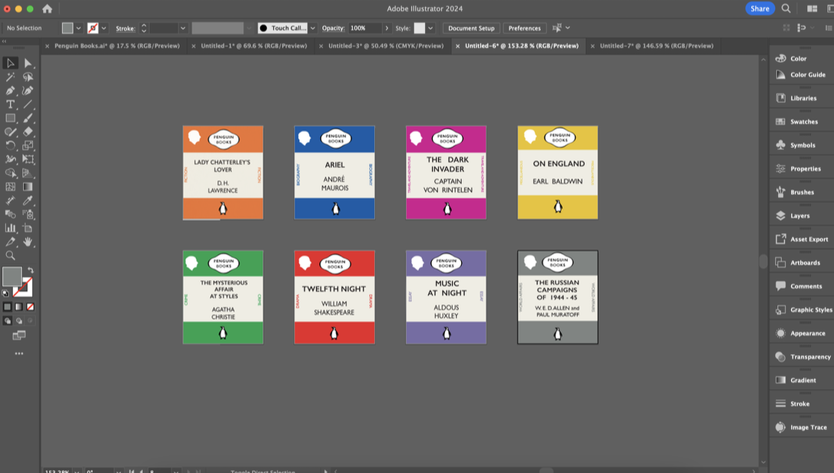The width and height of the screenshot is (834, 473).
Task: Click the stroke weight stepper arrows
Action: click(x=144, y=28)
